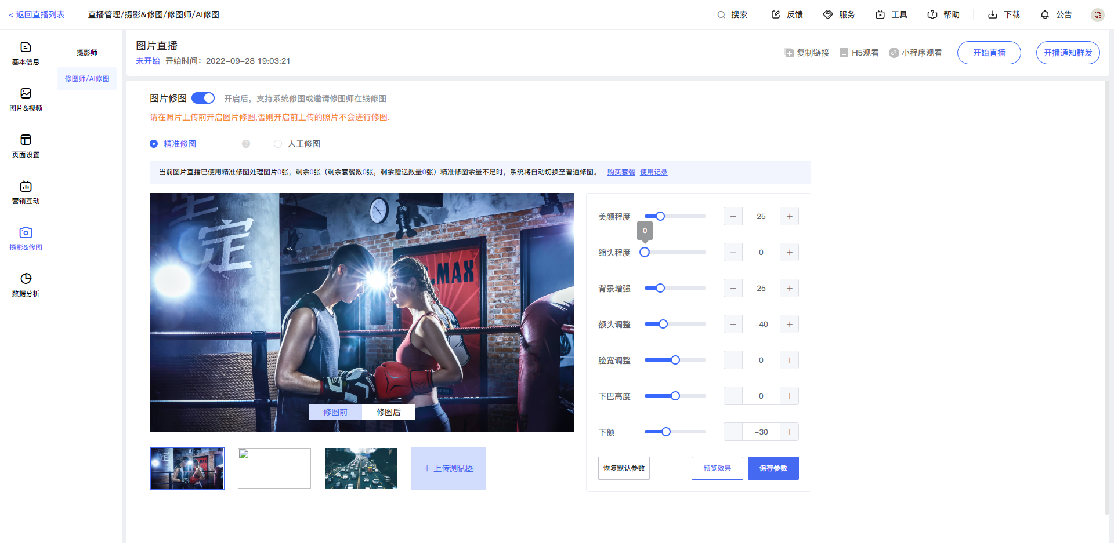Switch to 修图后 preview tab
This screenshot has width=1114, height=543.
tap(388, 412)
